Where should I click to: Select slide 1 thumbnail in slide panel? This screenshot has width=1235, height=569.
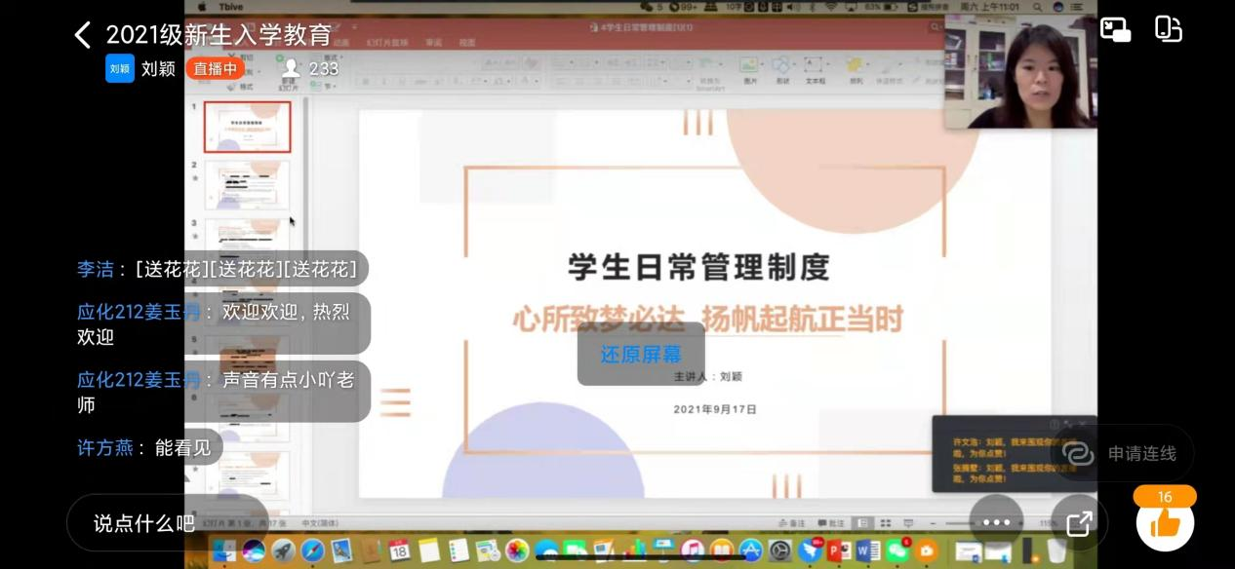(247, 127)
